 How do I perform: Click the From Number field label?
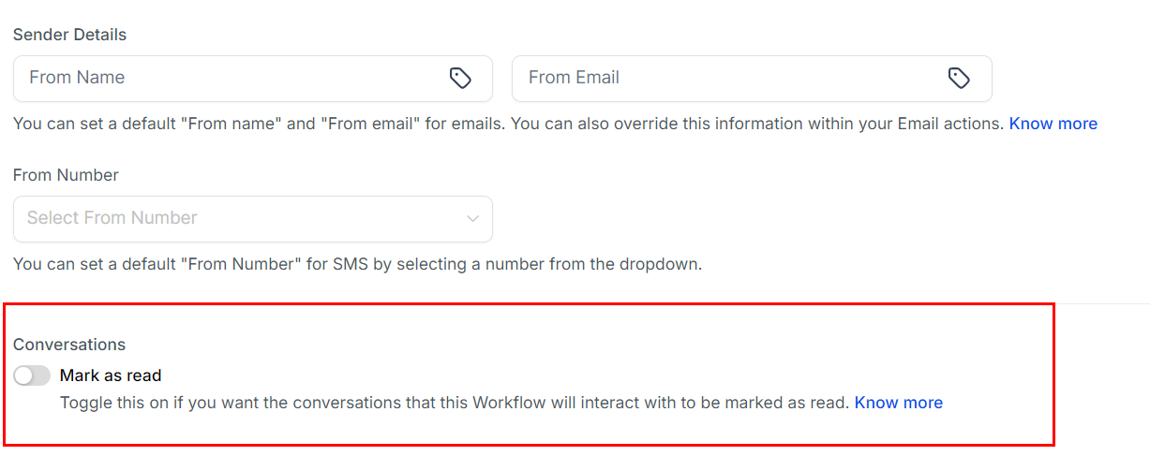coord(66,175)
